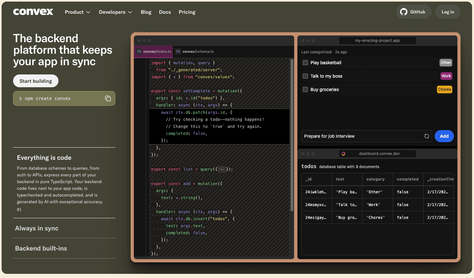The image size is (474, 278).
Task: Copy the npm create convex command
Action: pyautogui.click(x=108, y=98)
